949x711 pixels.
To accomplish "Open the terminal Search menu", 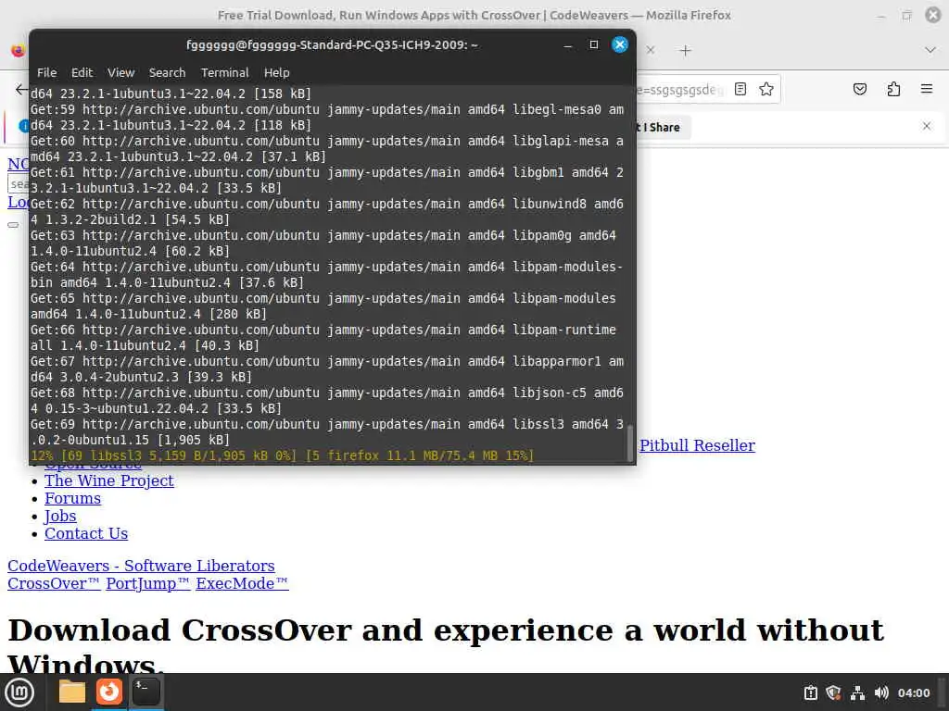I will pos(167,72).
